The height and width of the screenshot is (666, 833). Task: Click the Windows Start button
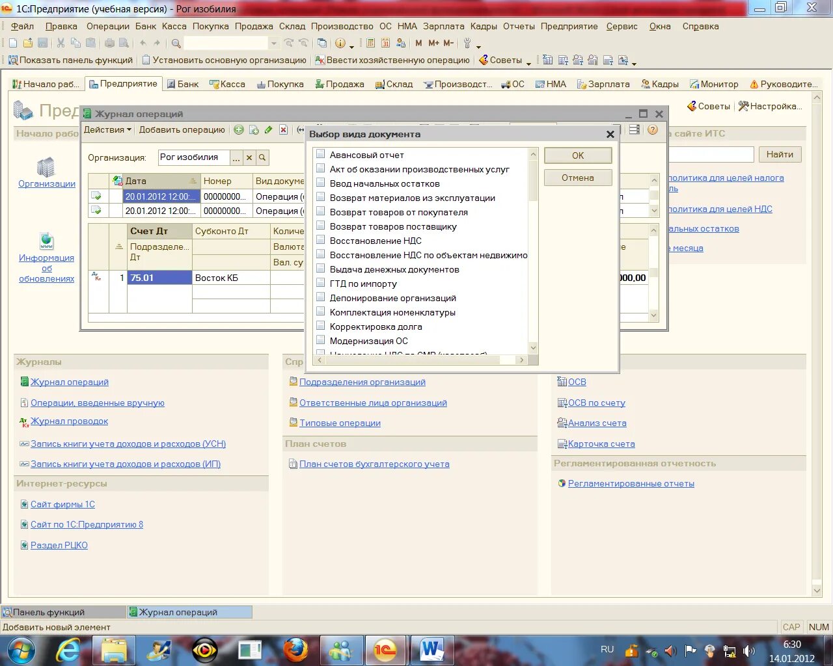tap(21, 650)
